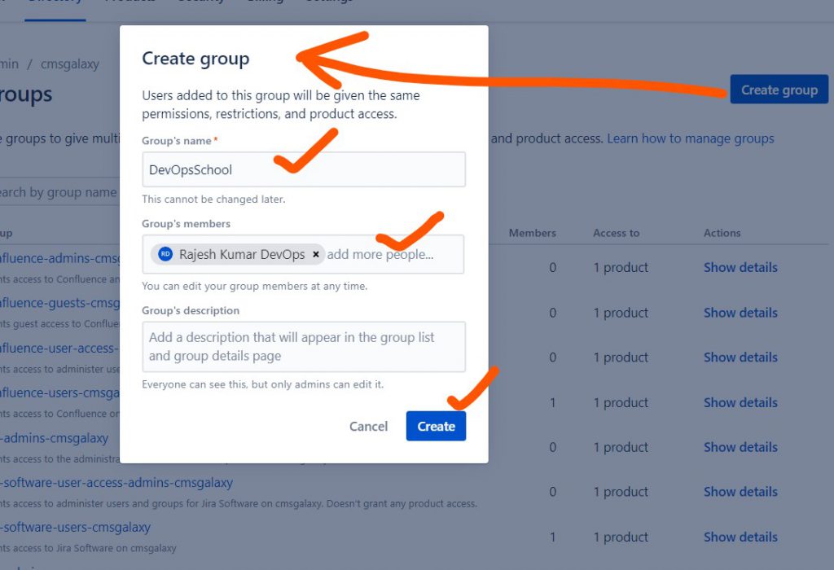Focus the Group's name field containing DevOpsSchool

(x=303, y=169)
